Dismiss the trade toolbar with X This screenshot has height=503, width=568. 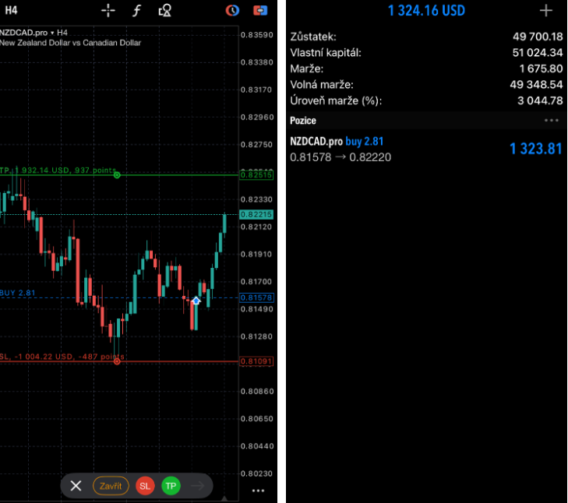[76, 486]
